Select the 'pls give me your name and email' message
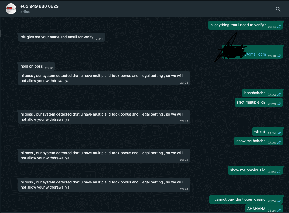The height and width of the screenshot is (213, 289). (x=62, y=37)
